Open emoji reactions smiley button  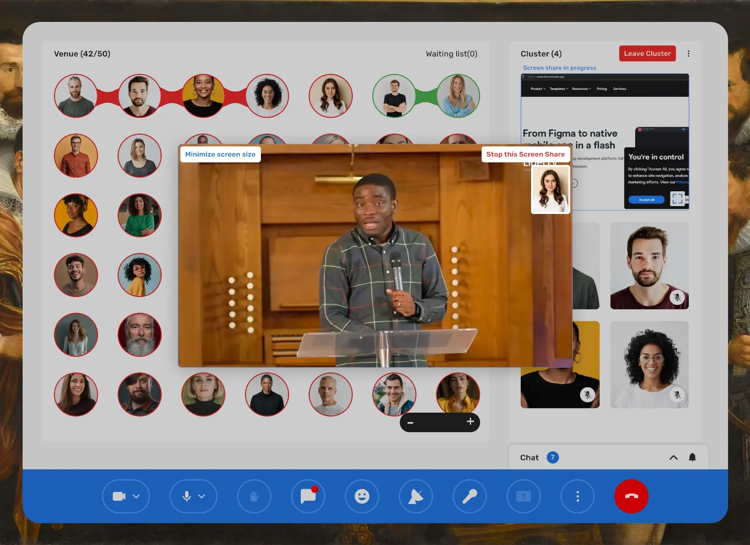pos(362,496)
